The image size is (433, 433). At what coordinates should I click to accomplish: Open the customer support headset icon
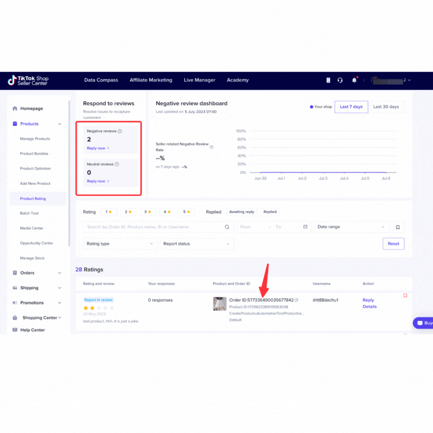[340, 80]
